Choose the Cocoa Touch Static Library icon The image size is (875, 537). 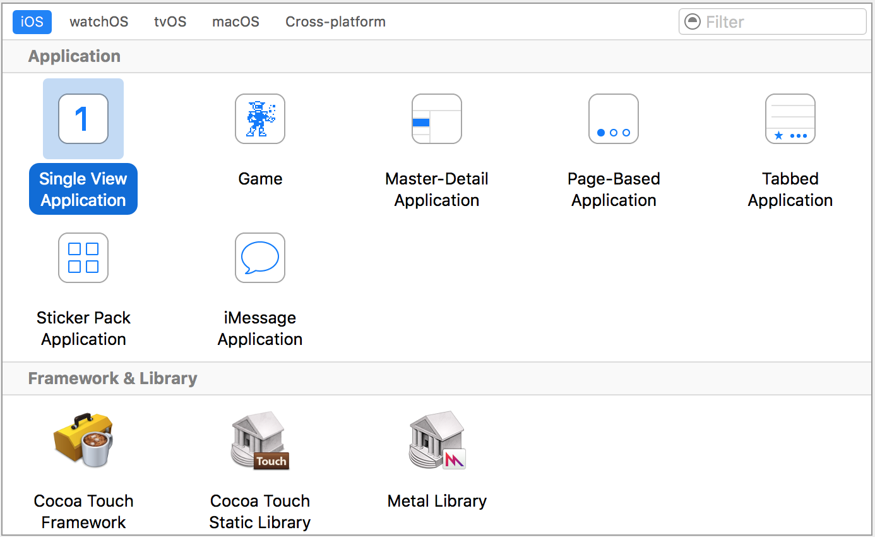[260, 441]
